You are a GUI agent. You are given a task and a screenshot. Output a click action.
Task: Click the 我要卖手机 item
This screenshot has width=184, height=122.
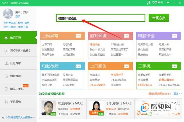pos(144,75)
